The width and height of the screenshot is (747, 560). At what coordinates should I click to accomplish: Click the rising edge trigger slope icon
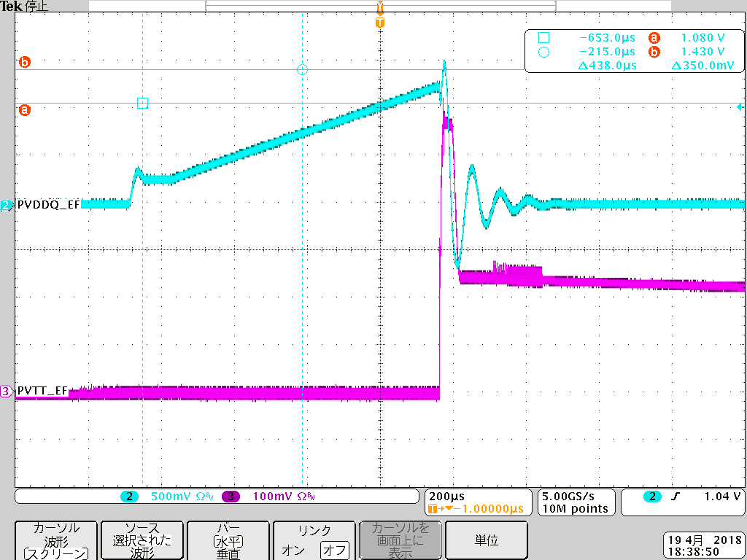(675, 496)
